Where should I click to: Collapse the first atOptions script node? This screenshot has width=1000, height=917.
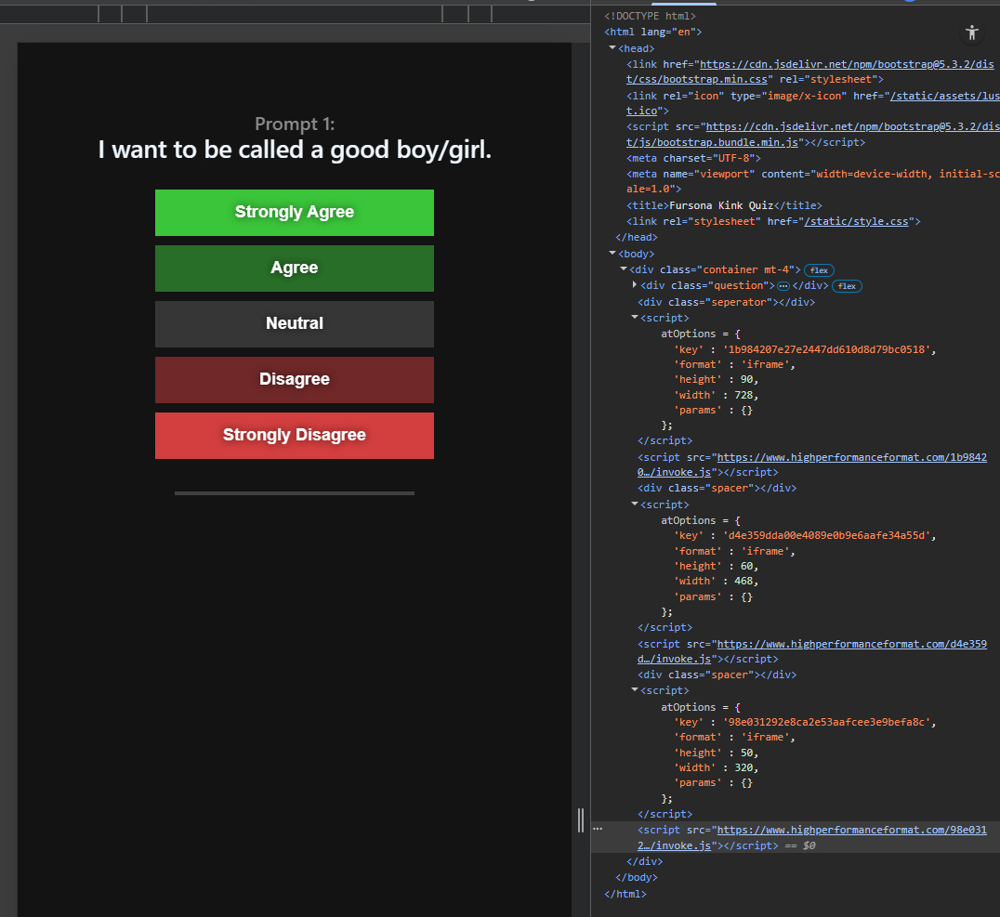click(x=635, y=318)
